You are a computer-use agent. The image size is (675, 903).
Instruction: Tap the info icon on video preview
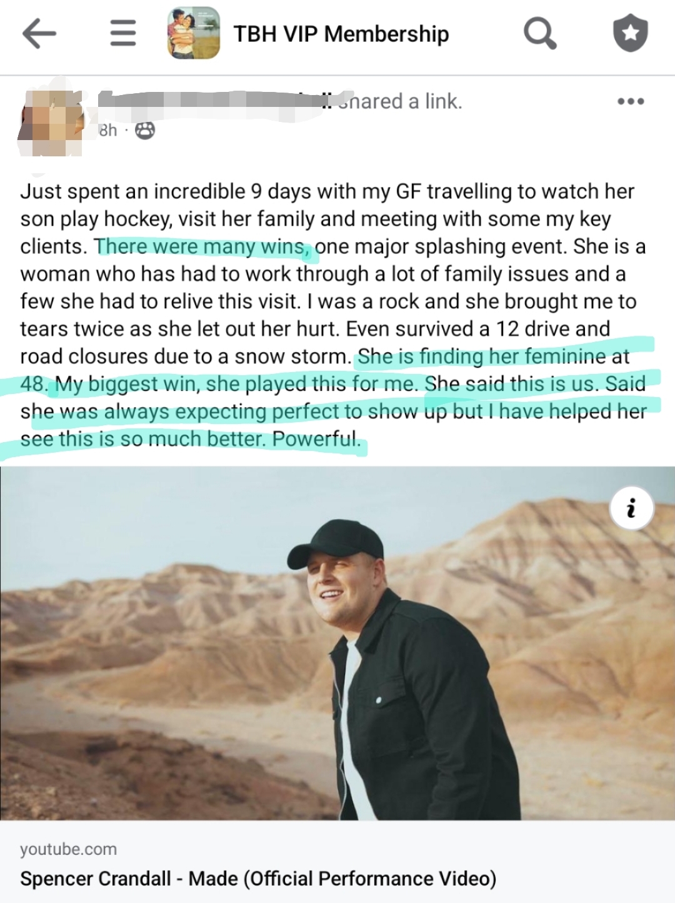click(x=631, y=508)
